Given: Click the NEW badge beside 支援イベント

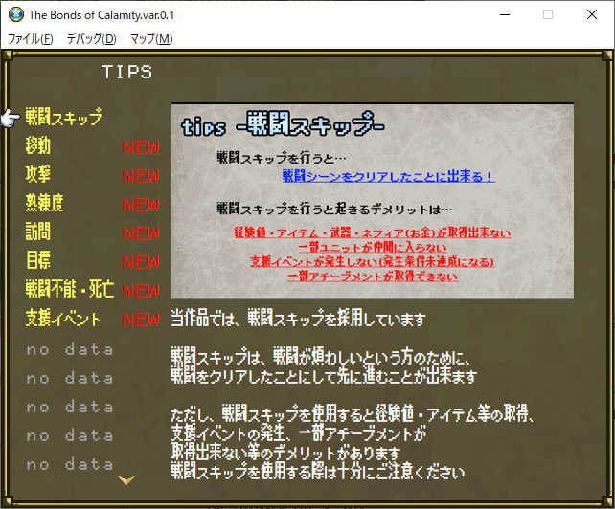Looking at the screenshot, I should click(x=141, y=320).
